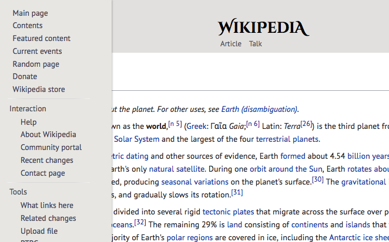Click the Interaction section heading
The height and width of the screenshot is (242, 389).
pyautogui.click(x=28, y=108)
